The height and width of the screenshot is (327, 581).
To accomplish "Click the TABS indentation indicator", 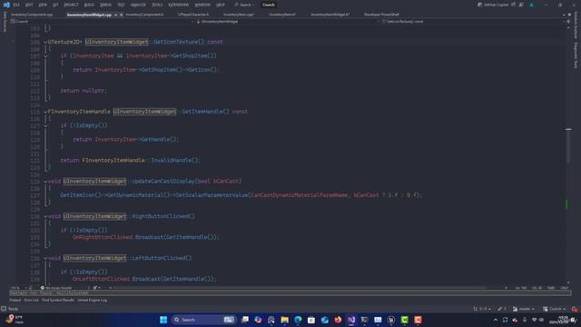I will coord(551,288).
